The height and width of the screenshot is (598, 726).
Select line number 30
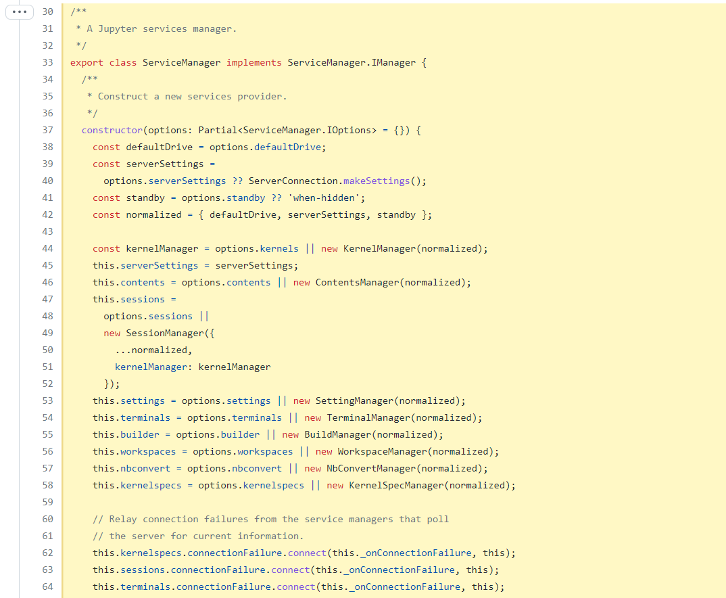tap(48, 11)
